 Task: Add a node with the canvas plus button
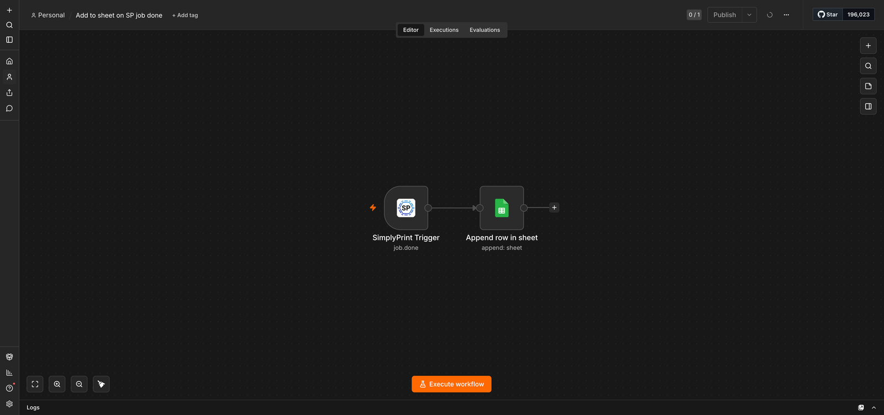pos(868,46)
